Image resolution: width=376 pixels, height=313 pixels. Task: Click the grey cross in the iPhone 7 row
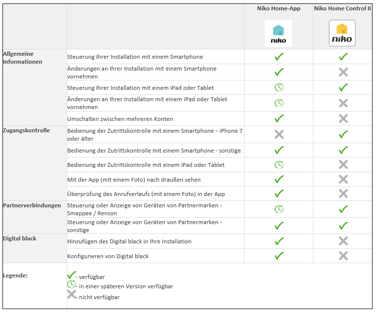point(279,134)
